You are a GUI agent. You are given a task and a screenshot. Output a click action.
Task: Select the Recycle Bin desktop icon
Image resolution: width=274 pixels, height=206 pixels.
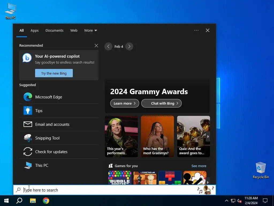pos(261,170)
